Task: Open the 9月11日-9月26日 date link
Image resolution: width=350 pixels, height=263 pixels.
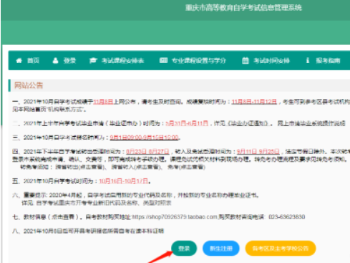Action: click(x=258, y=152)
